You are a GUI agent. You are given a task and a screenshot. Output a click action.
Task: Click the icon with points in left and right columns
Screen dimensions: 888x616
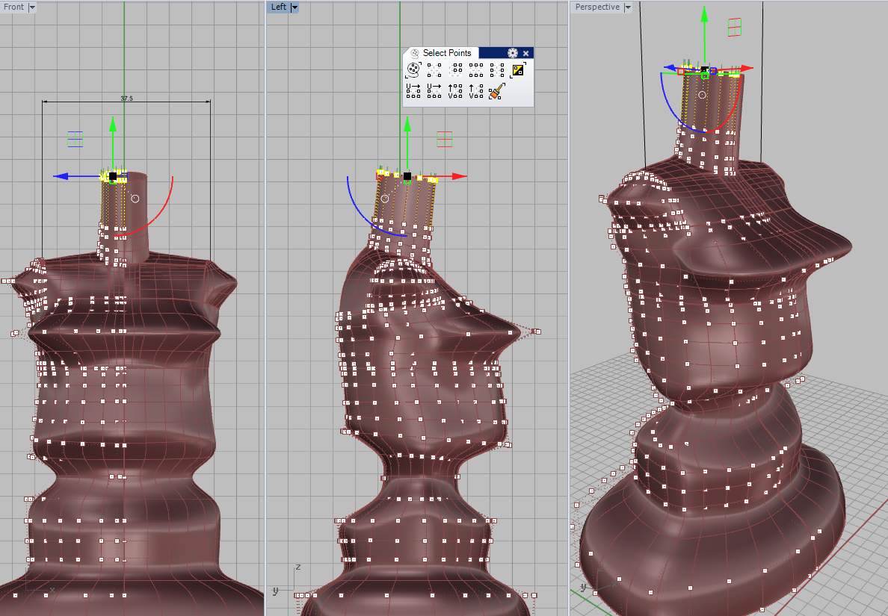click(x=497, y=71)
